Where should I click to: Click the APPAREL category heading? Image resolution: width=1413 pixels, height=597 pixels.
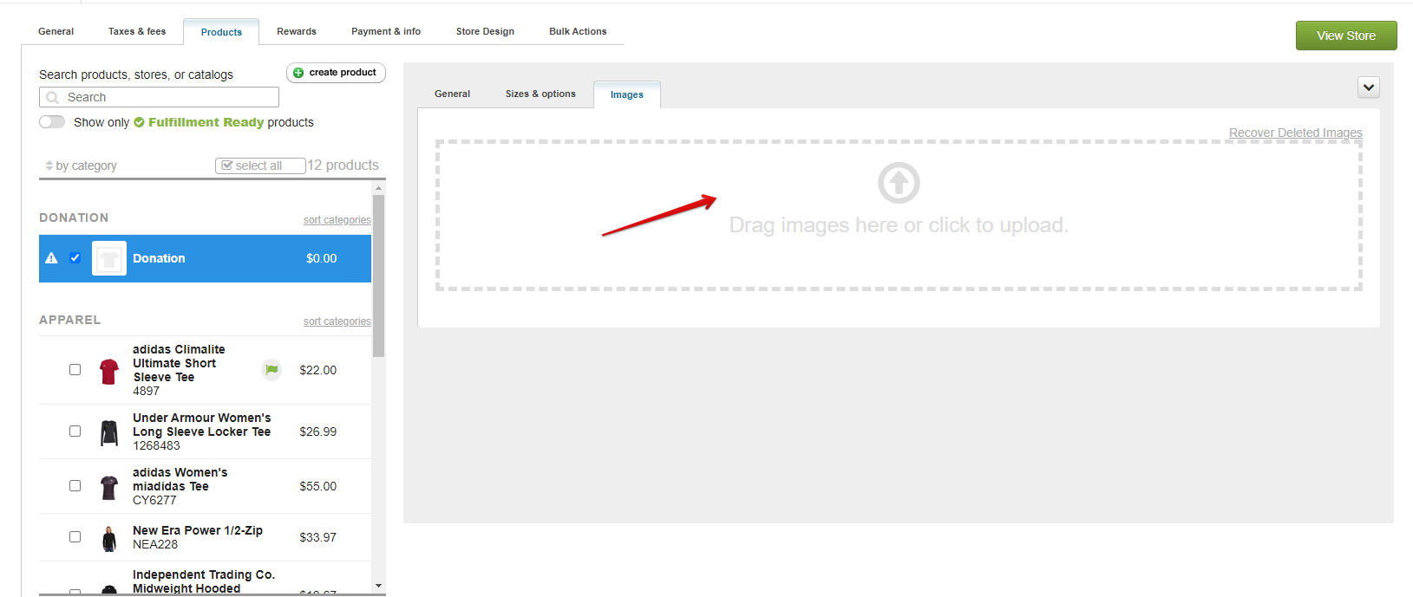pos(69,320)
